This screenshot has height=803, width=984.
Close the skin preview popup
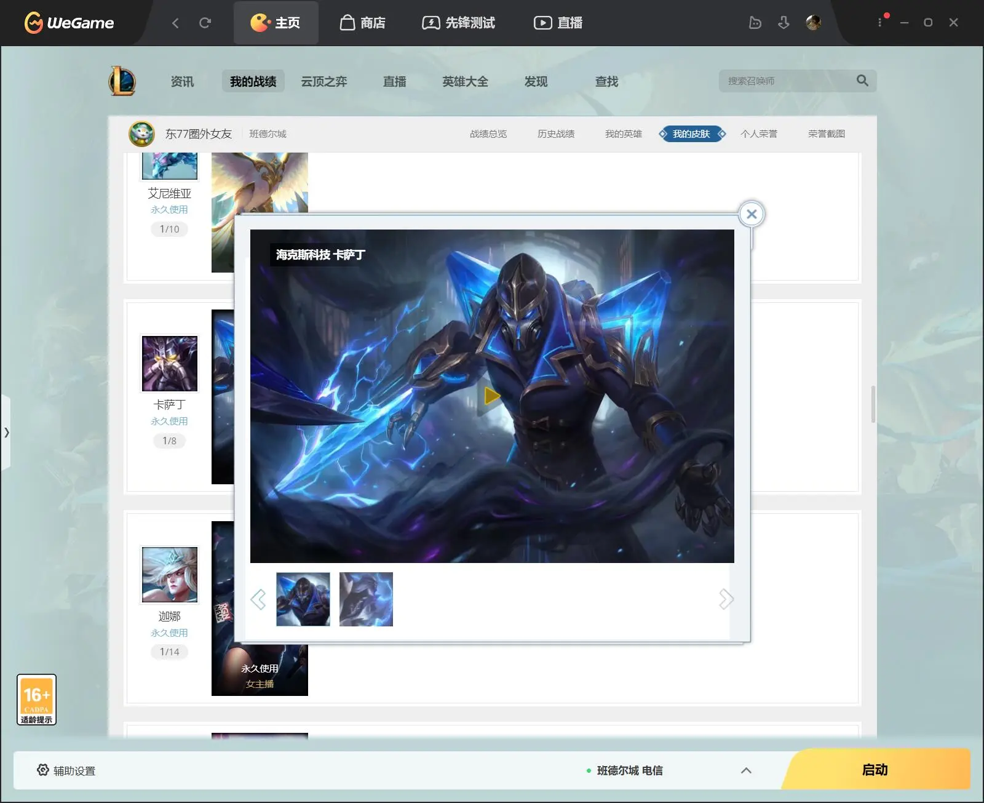[x=752, y=214]
